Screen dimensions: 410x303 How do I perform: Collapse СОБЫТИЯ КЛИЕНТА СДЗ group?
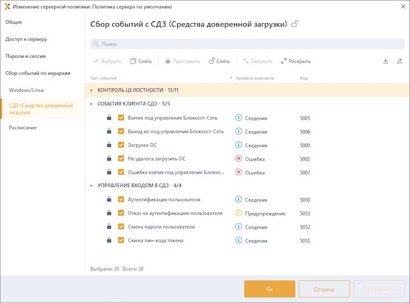coord(91,104)
